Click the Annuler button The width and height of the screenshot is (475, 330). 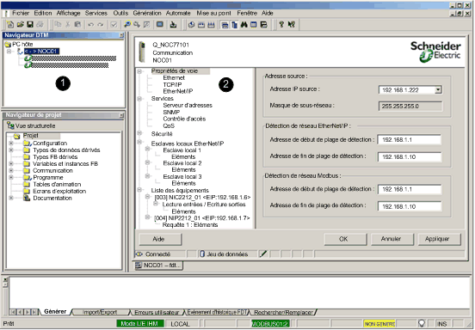click(392, 239)
